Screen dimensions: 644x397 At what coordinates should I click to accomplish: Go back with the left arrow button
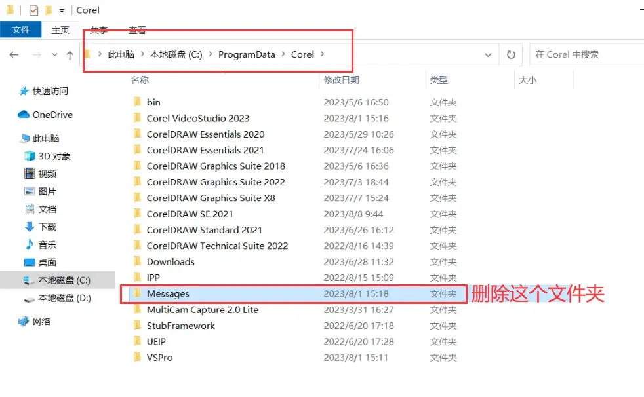[14, 54]
